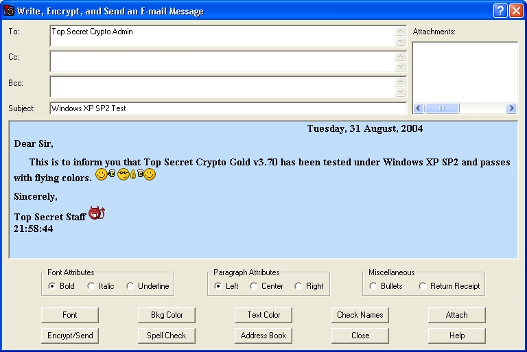
Task: Select the Underline font attribute
Action: (148, 286)
